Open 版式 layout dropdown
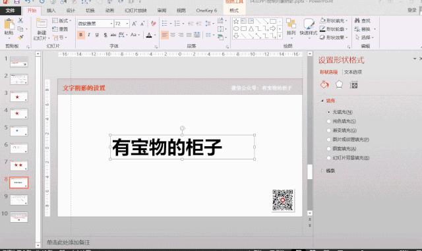This screenshot has width=422, height=251. point(62,20)
